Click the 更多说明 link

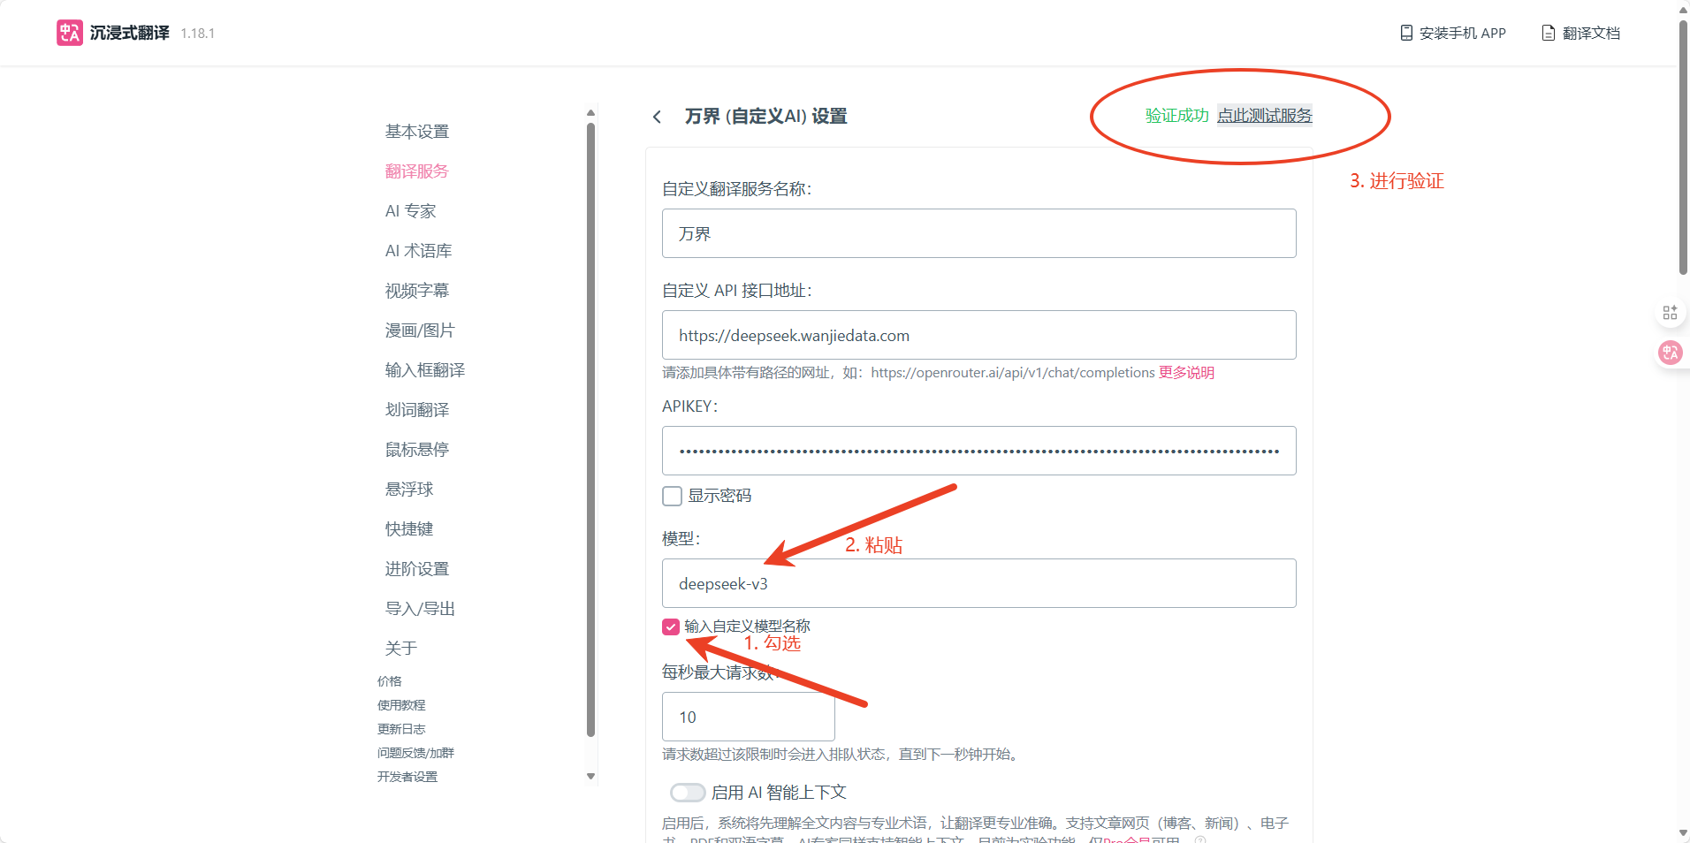[x=1186, y=373]
